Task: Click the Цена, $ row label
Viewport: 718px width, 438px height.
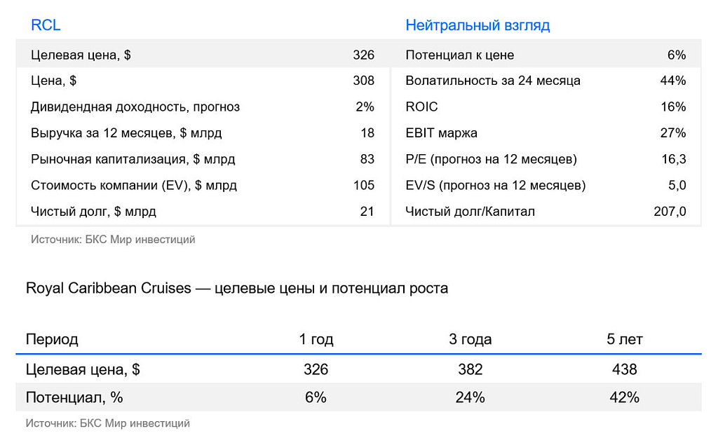Action: [53, 81]
